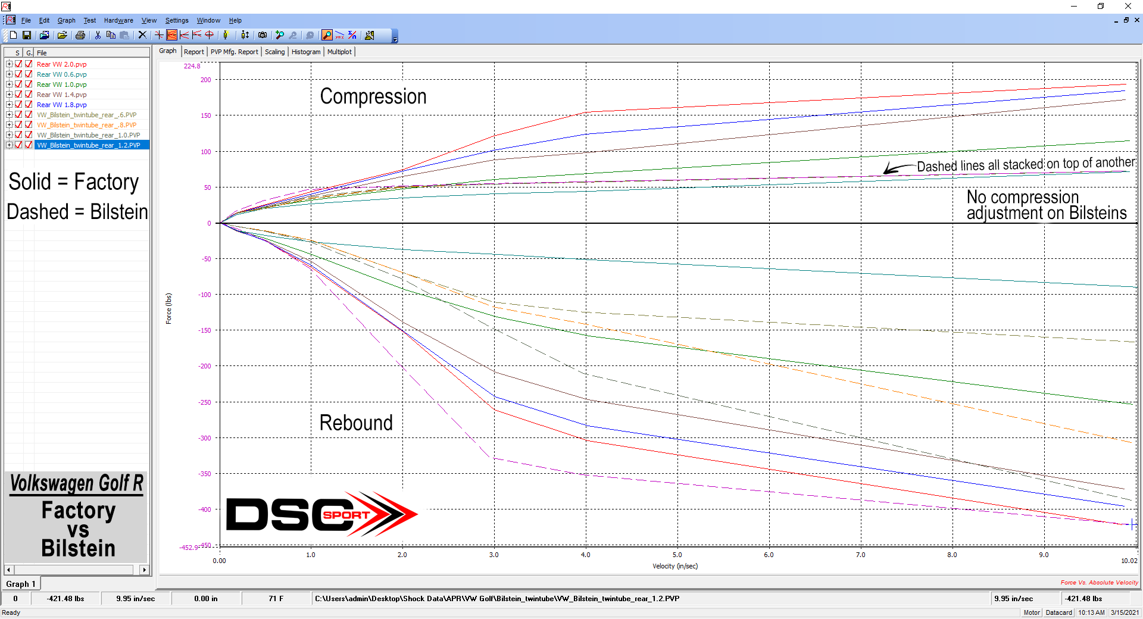This screenshot has height=619, width=1143.
Task: Select the red crossed-lines graph type icon
Action: click(159, 35)
